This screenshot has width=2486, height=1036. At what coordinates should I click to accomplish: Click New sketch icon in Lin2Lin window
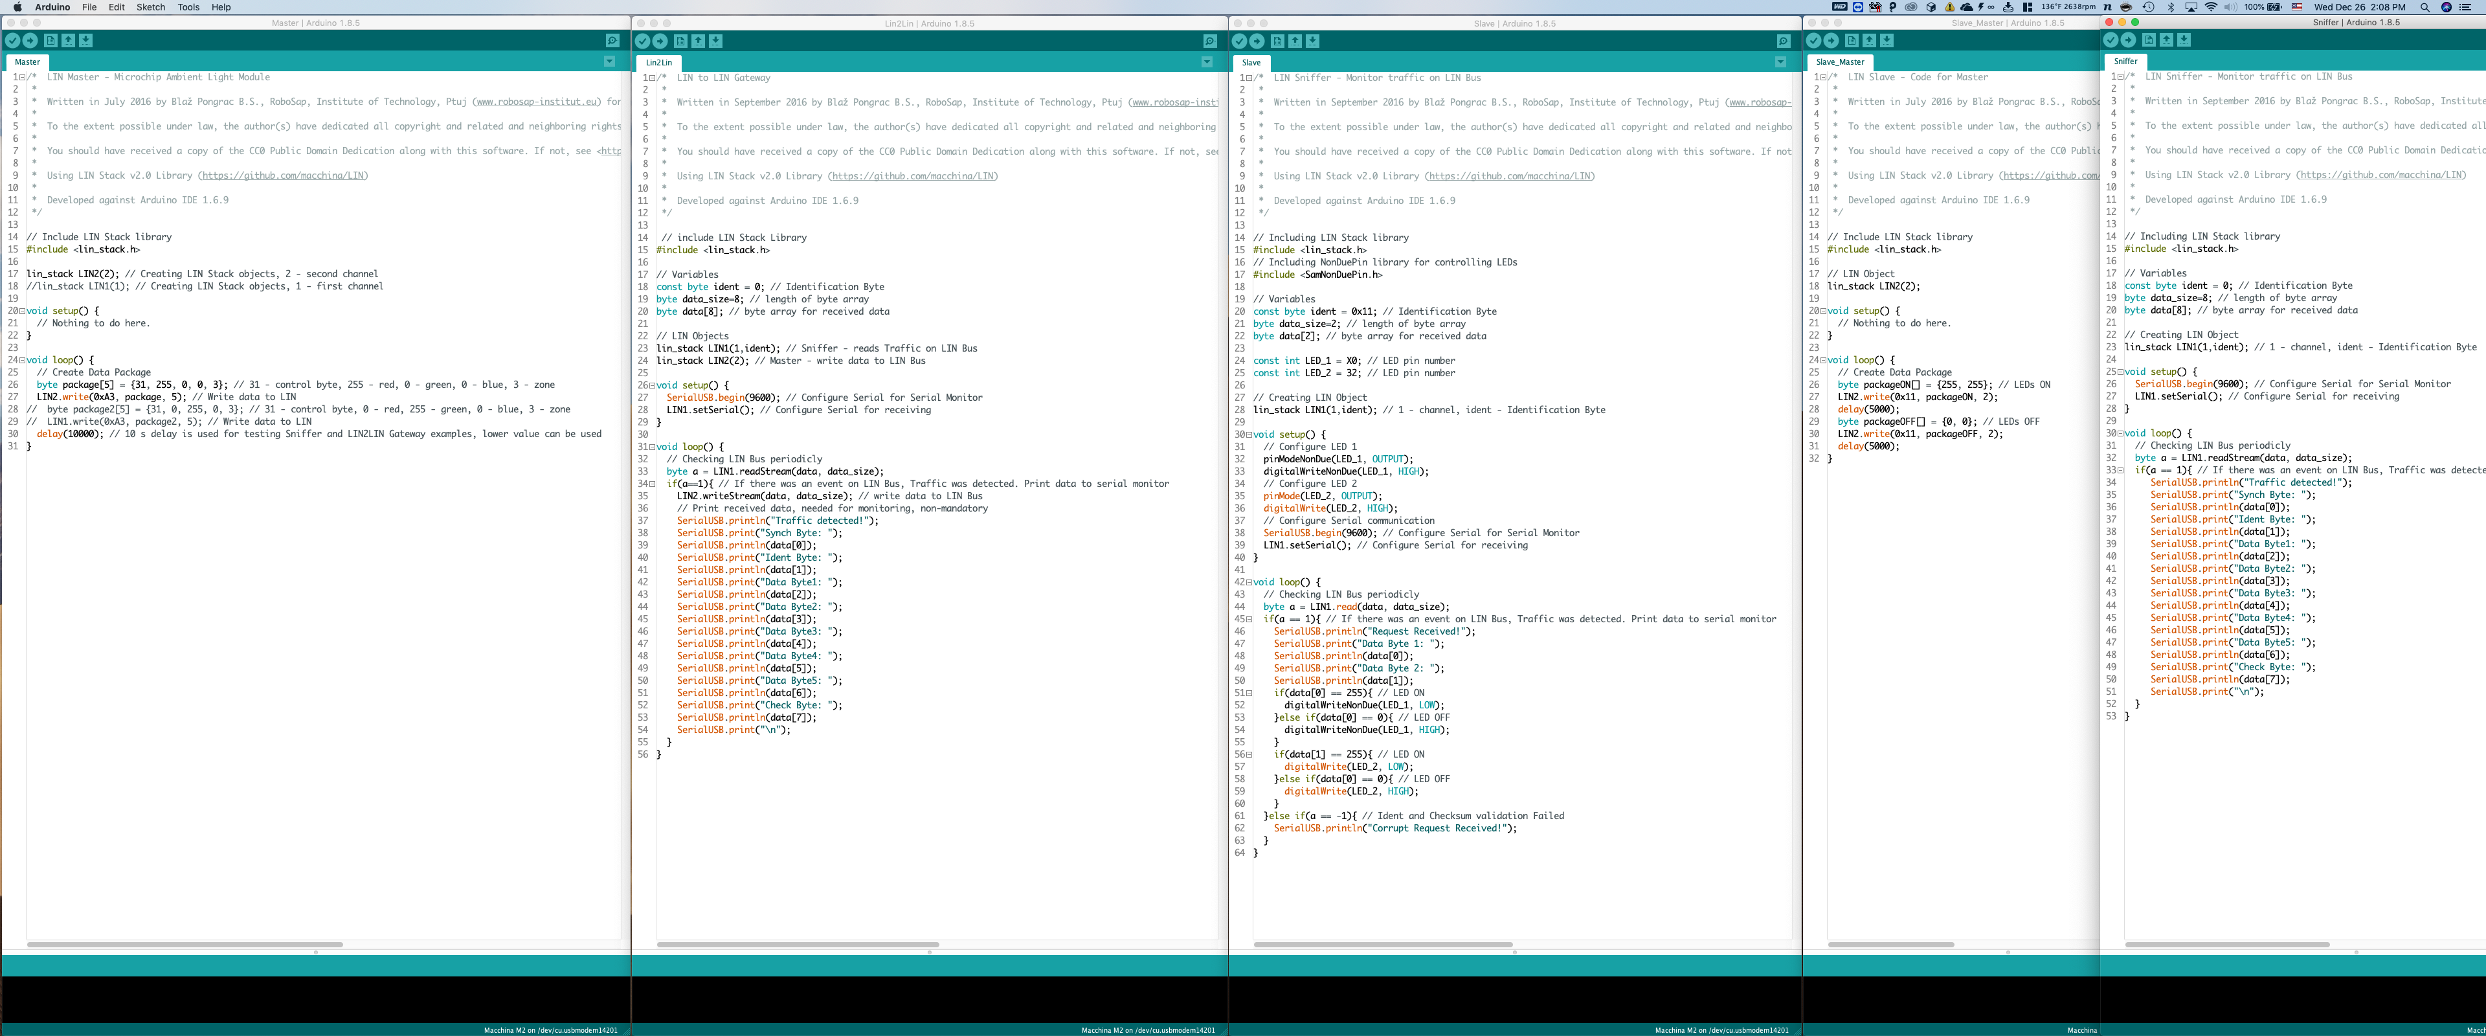pos(680,41)
